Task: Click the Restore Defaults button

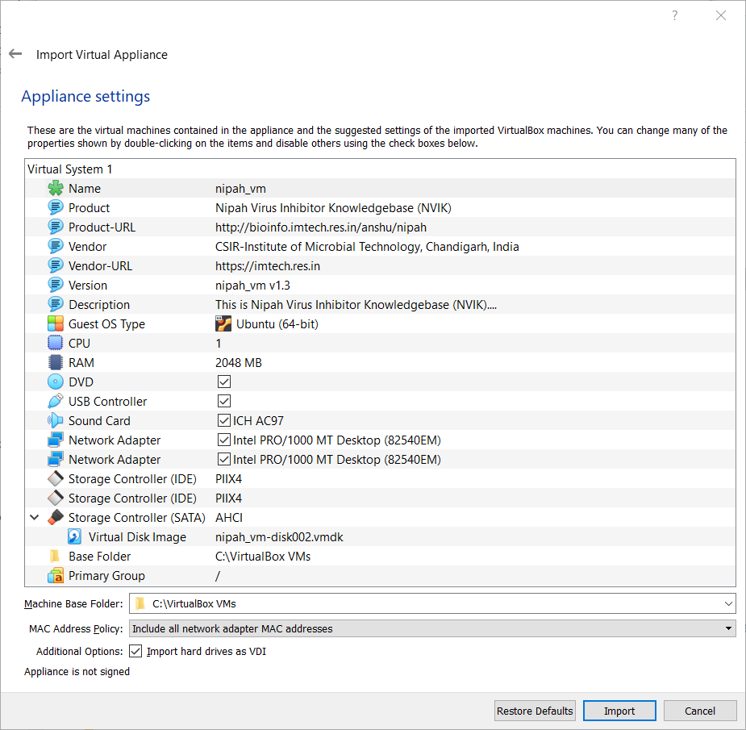Action: pos(535,711)
